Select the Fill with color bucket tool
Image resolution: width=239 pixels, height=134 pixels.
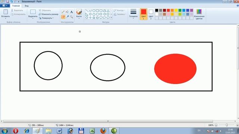(67, 12)
